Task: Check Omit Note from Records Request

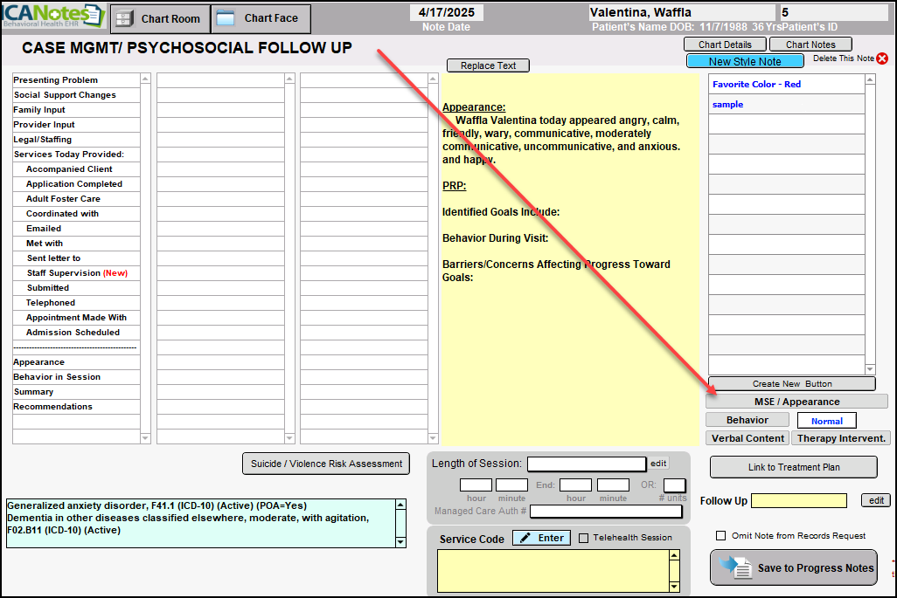Action: (721, 536)
